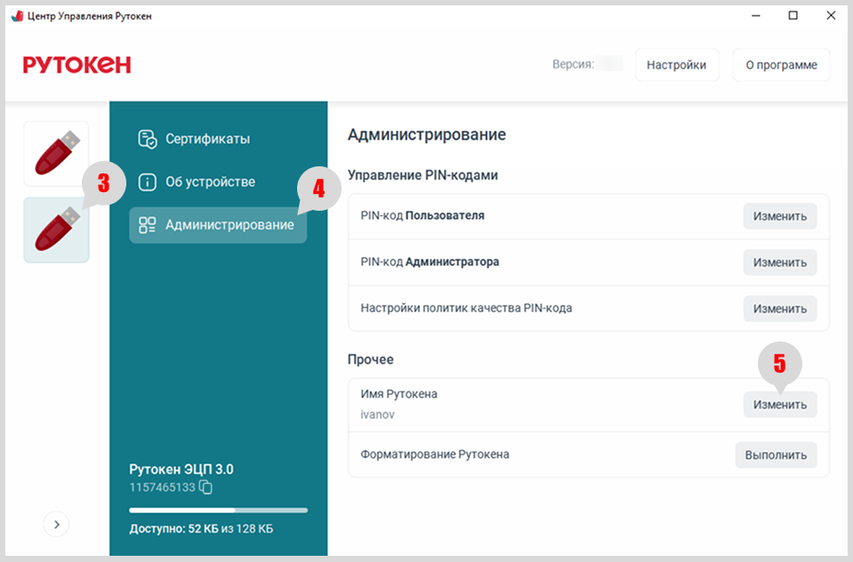The width and height of the screenshot is (853, 562).
Task: Open the Об устройстве section
Action: pos(210,181)
